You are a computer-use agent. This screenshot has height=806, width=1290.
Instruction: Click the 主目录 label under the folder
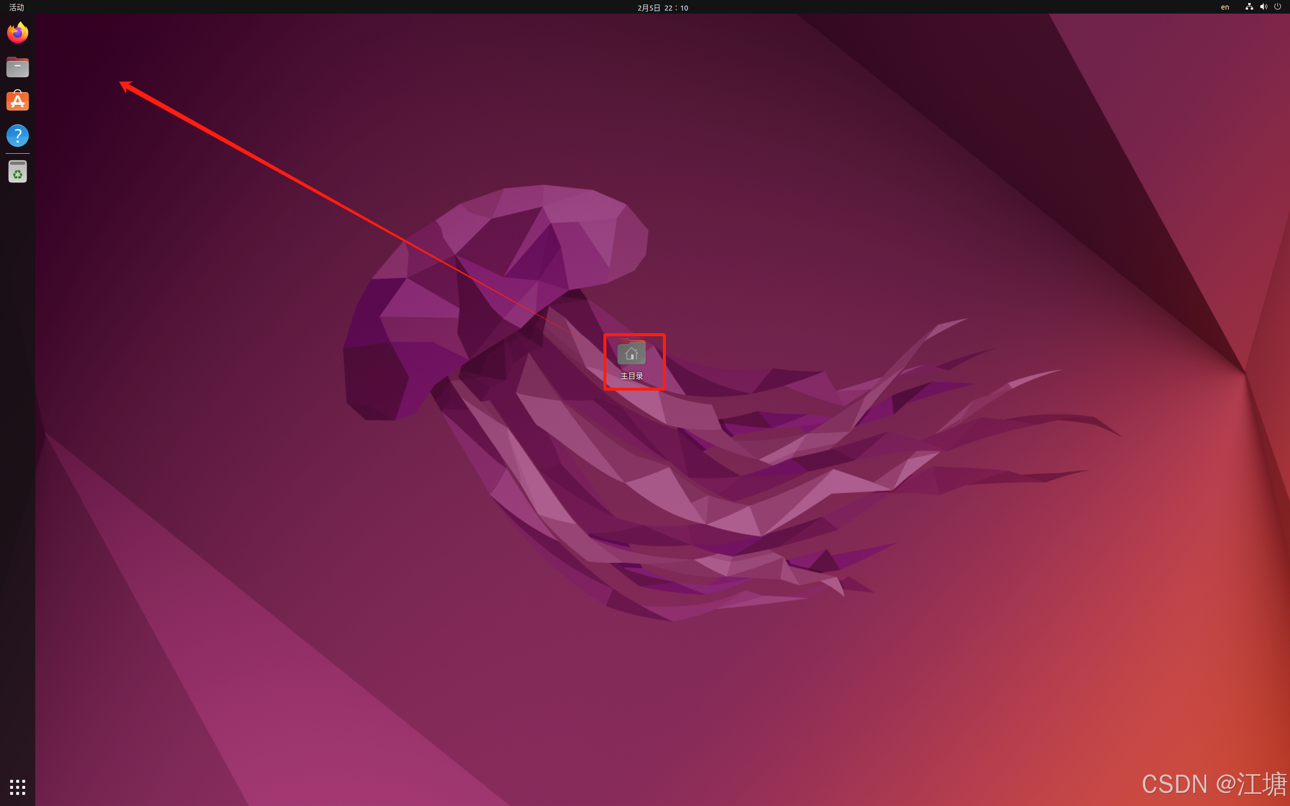pos(632,377)
